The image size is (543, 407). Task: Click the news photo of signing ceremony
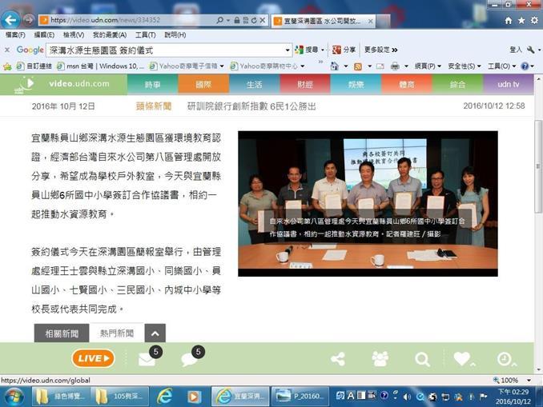point(368,203)
